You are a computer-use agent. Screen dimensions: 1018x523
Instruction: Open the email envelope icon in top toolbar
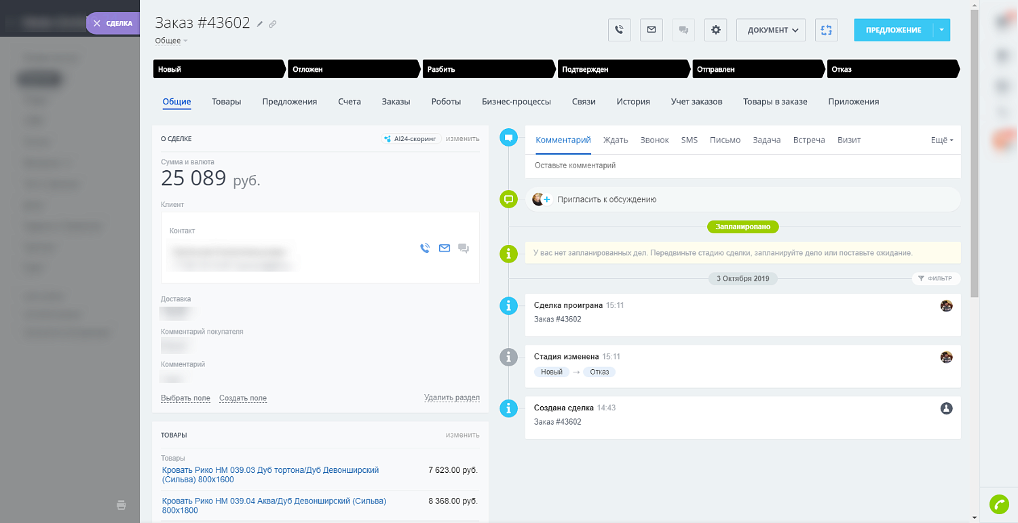[x=651, y=30]
